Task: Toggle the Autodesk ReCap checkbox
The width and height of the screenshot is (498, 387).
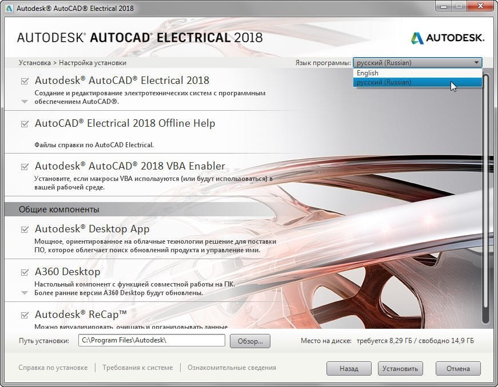Action: [x=25, y=315]
